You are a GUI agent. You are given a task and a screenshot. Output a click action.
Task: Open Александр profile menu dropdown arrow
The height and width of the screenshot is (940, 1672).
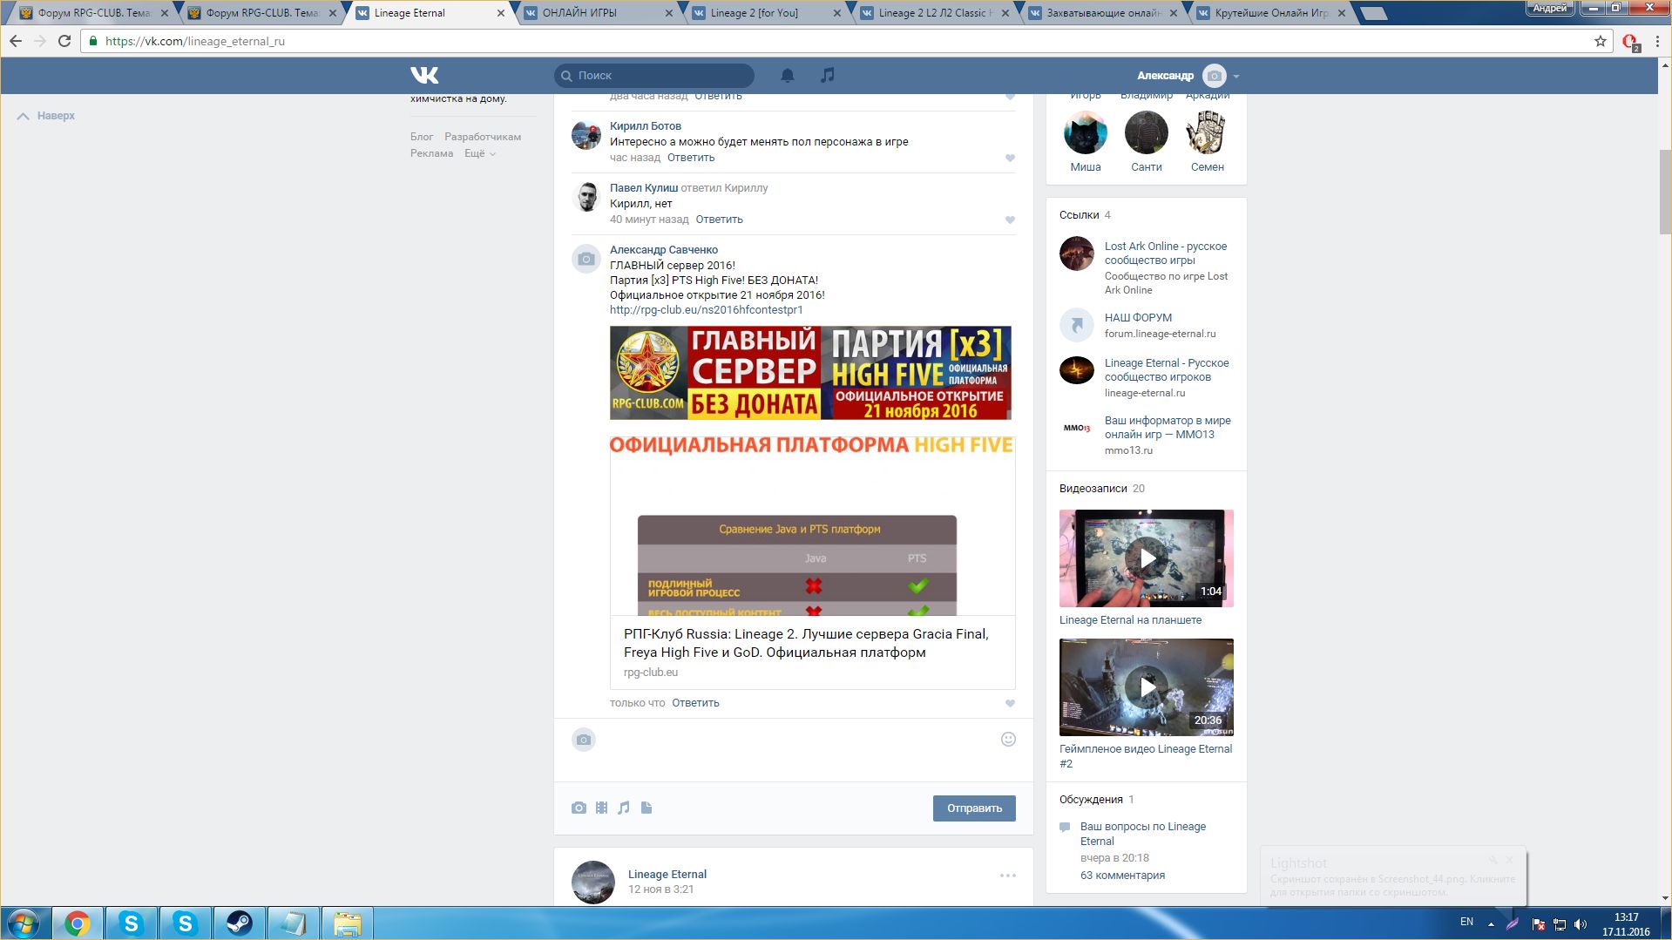pos(1235,76)
